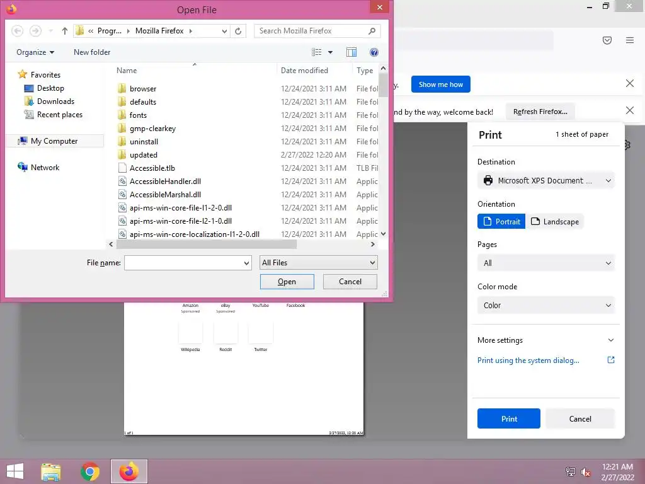
Task: Open the Pages dropdown set to All
Action: coord(546,263)
